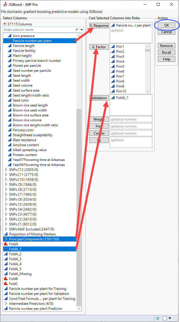Screen dimensions: 180x322
Task: Click continuous icon beside Pericarp color
Action: pyautogui.click(x=10, y=130)
